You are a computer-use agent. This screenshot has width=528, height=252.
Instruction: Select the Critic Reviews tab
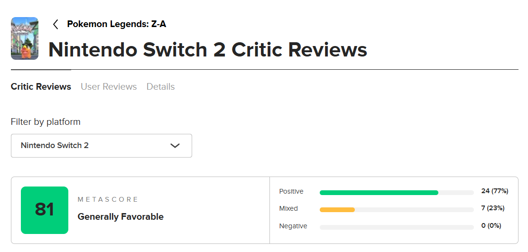coord(41,86)
